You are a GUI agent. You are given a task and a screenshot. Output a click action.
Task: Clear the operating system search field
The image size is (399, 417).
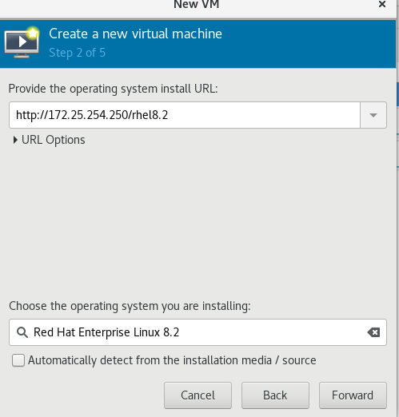point(373,332)
